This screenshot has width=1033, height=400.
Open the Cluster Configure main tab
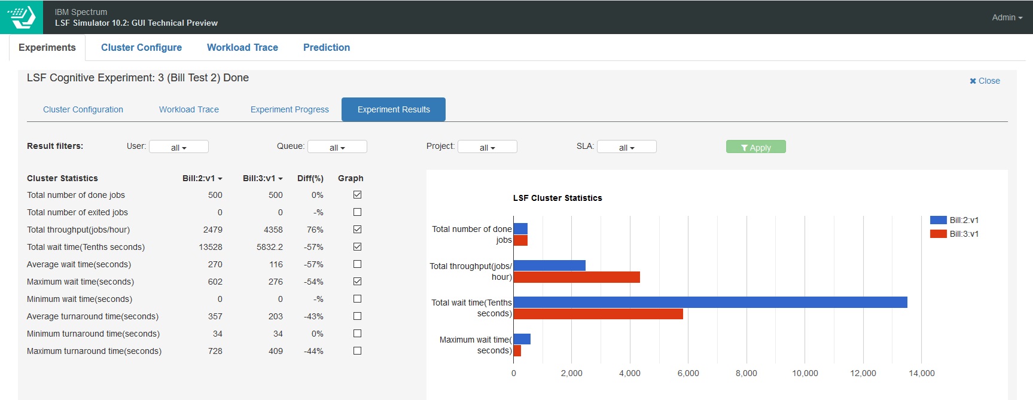[141, 48]
